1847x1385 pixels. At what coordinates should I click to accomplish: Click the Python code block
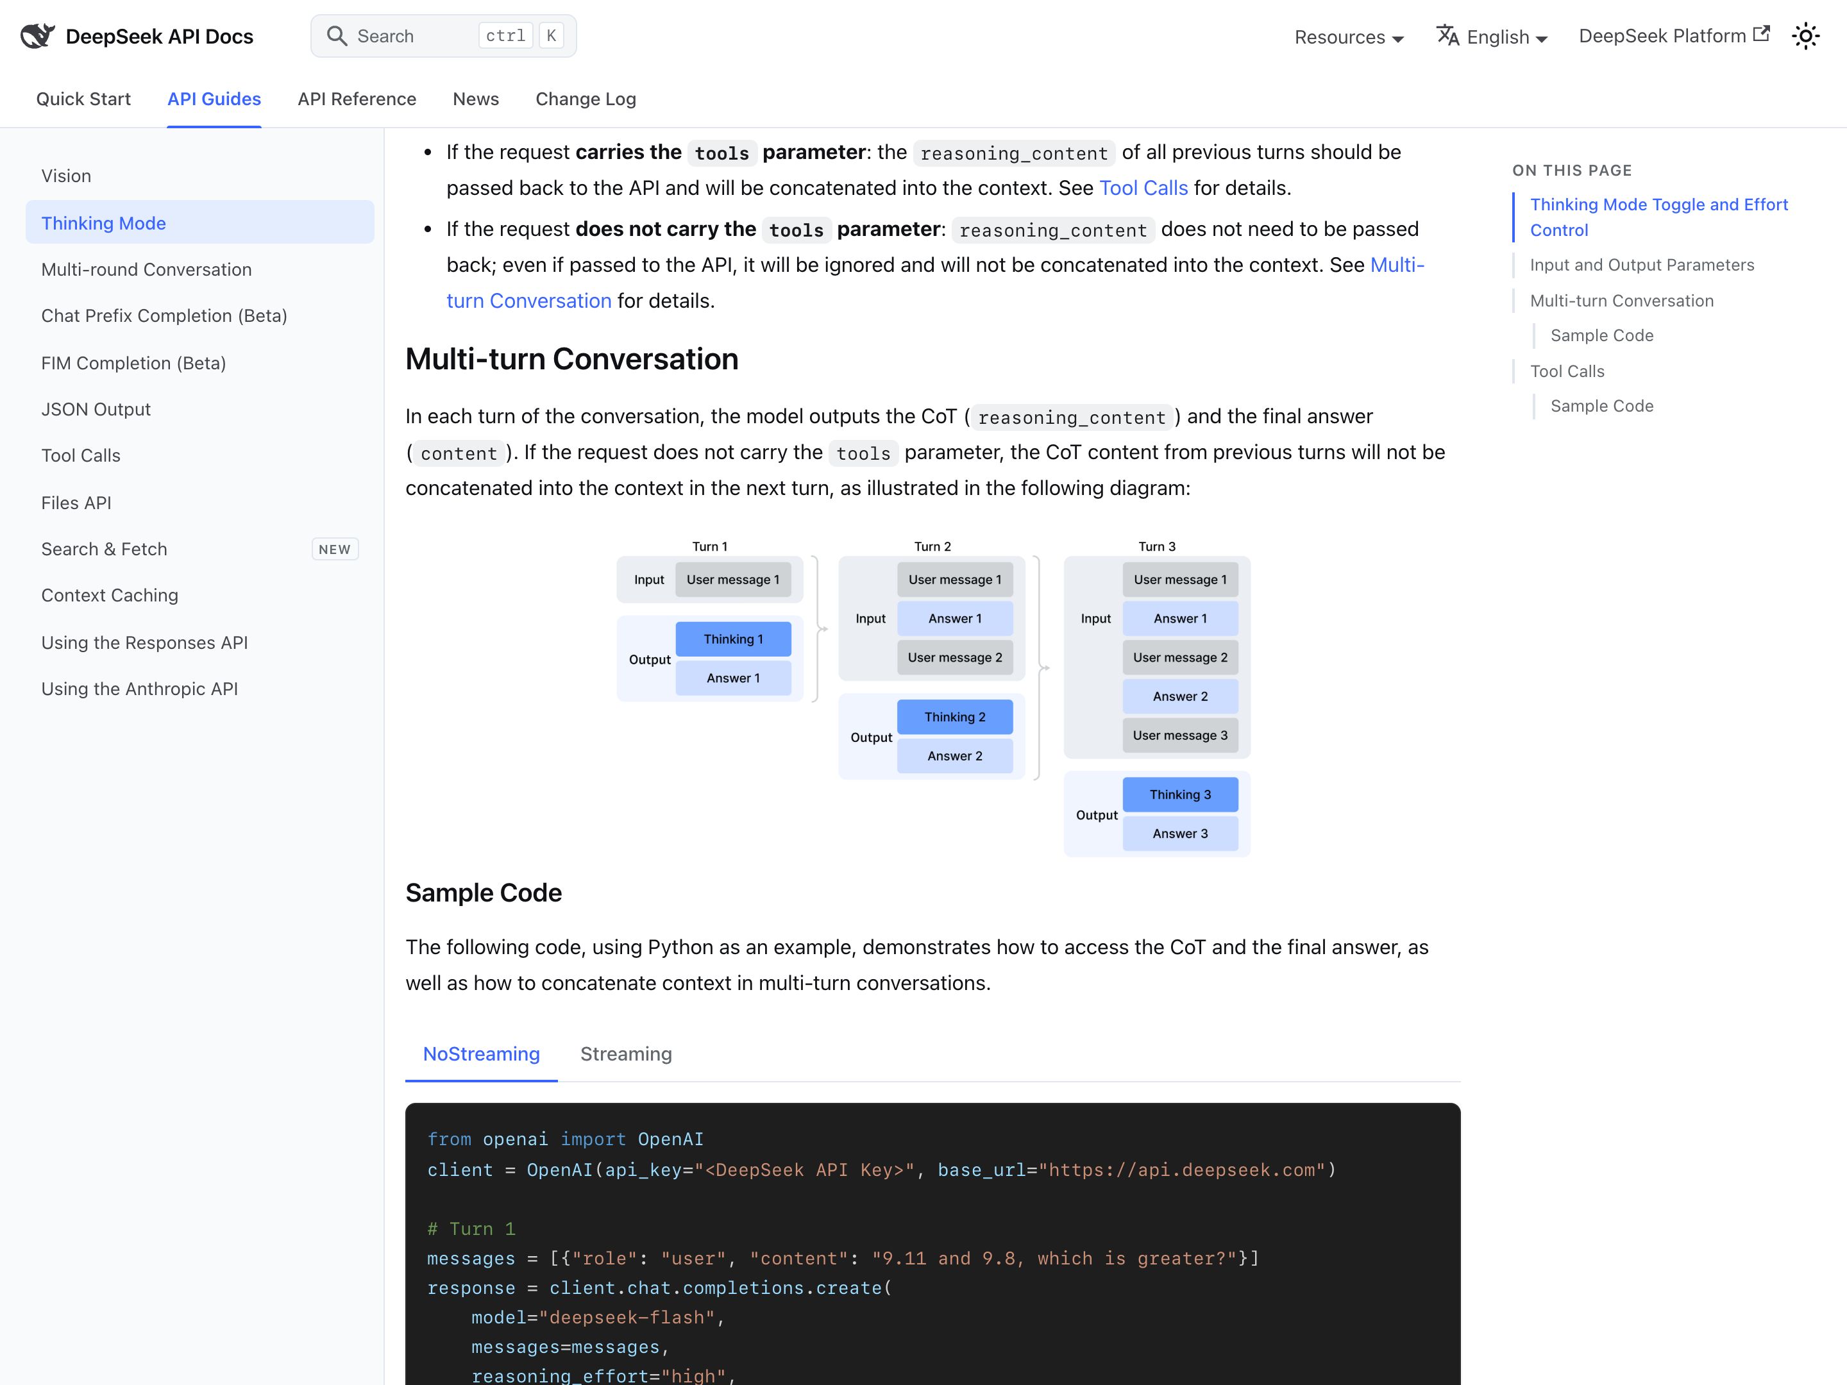pyautogui.click(x=932, y=1244)
